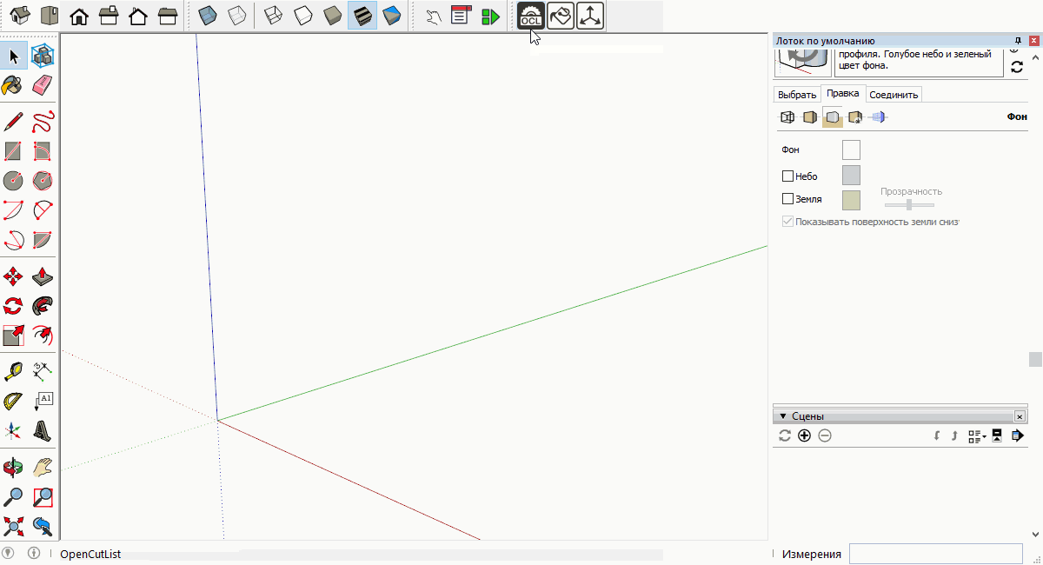This screenshot has height=565, width=1043.
Task: Click the Zoom Extents tool
Action: coord(13,526)
